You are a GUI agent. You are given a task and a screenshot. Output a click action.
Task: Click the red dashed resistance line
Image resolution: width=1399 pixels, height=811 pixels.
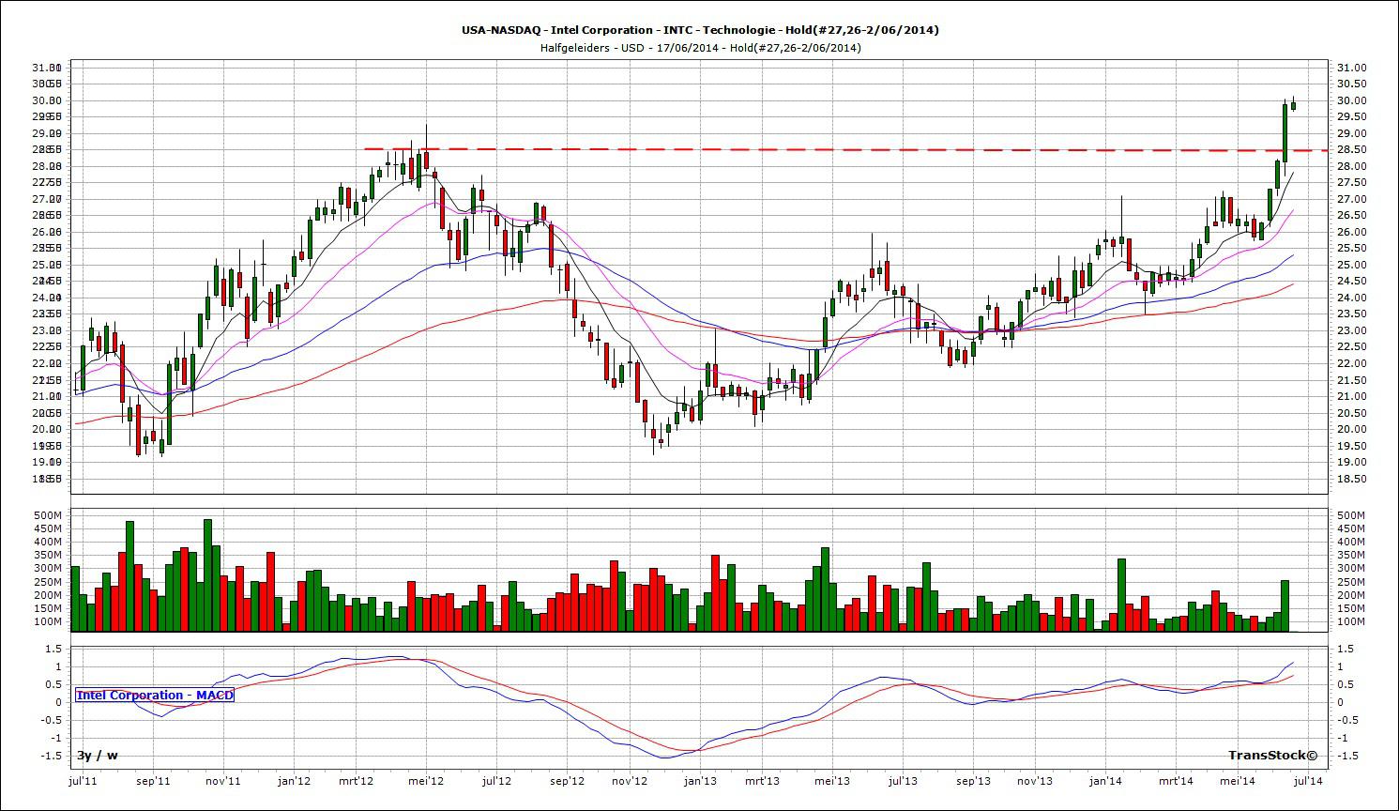click(844, 149)
